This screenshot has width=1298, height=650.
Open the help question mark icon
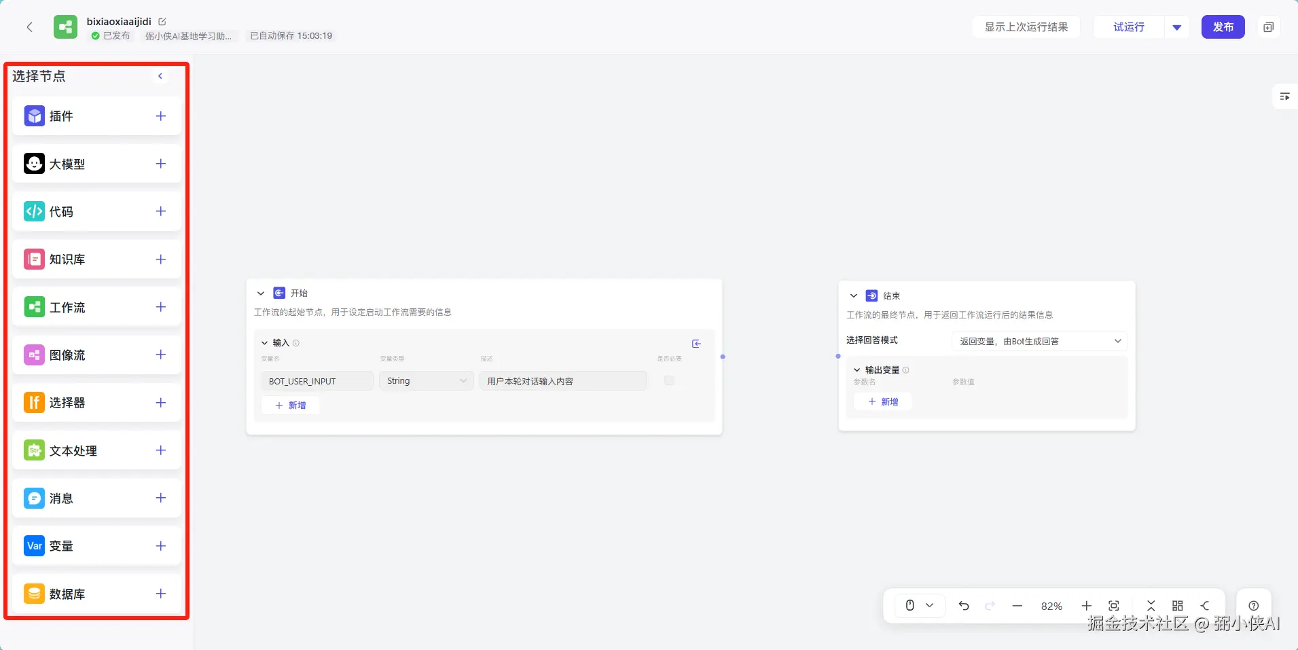(x=1254, y=606)
